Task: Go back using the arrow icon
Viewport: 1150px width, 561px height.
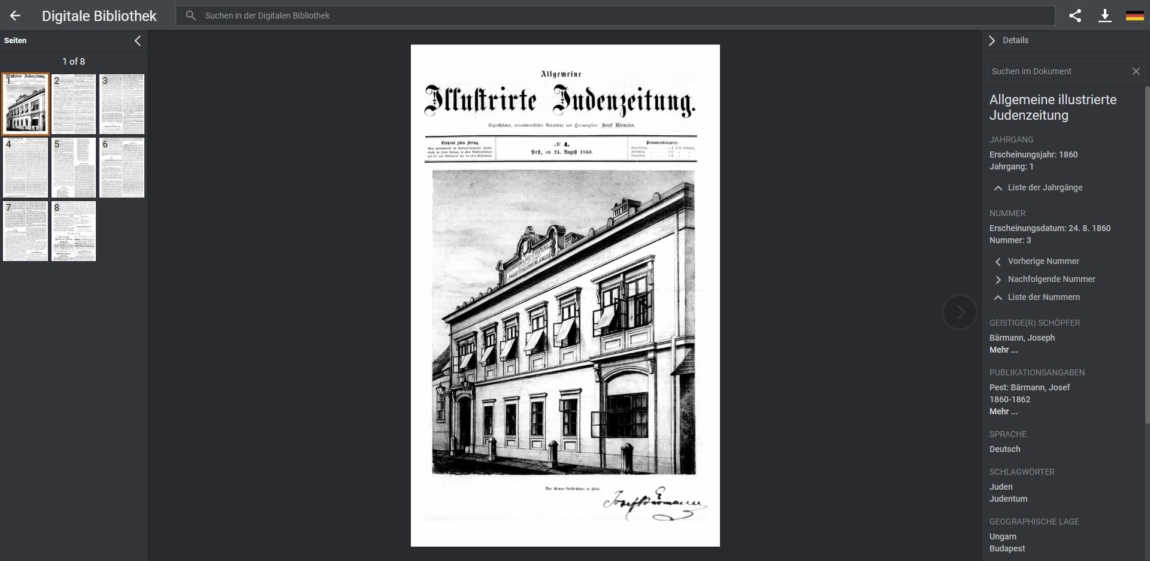Action: click(15, 16)
